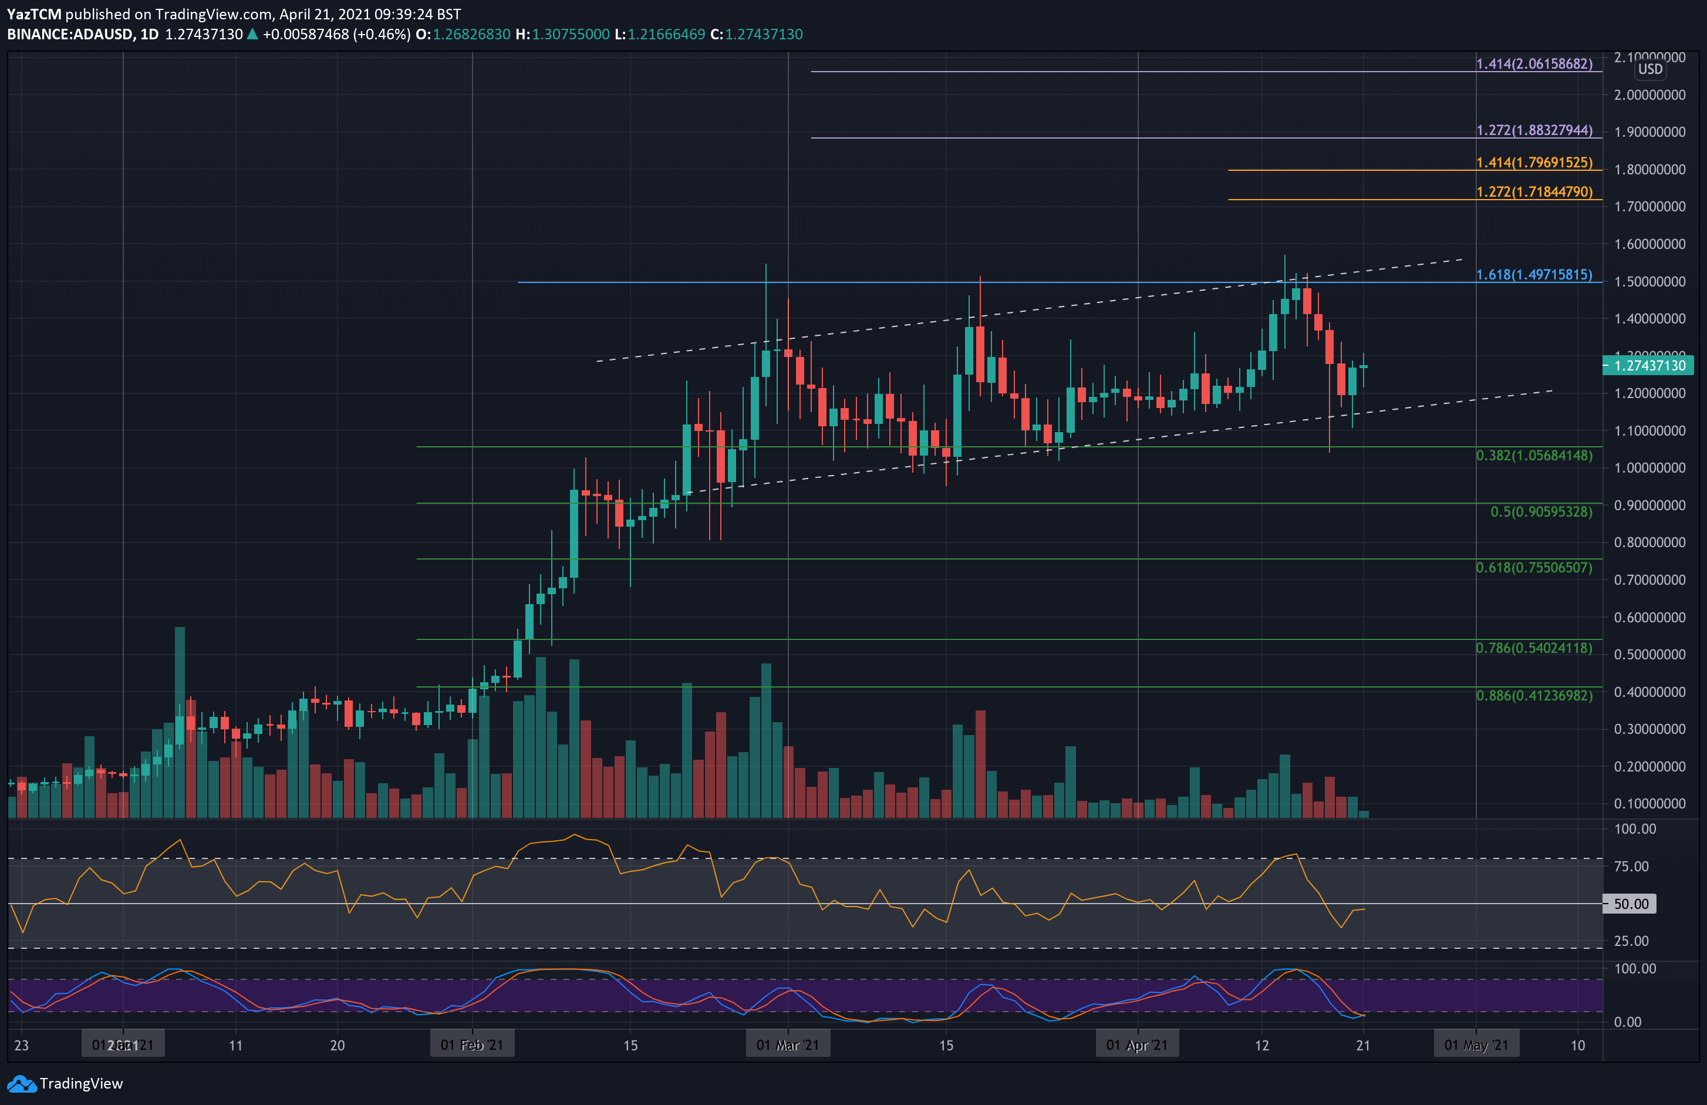Click the 01 Apr '21 date marker

pos(1138,1045)
